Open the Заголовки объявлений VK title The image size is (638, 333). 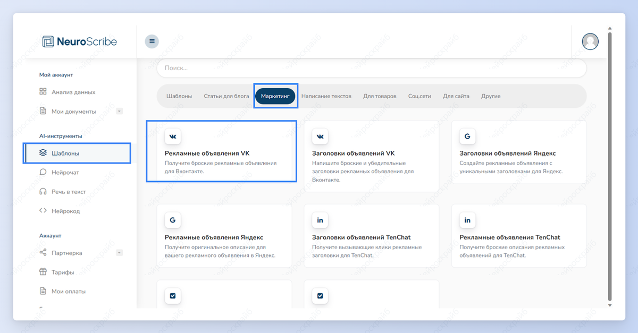[x=354, y=153]
